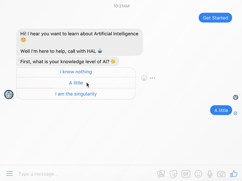This screenshot has height=181, width=242.
Task: Open emoji picker in composer bar
Action: (x=198, y=174)
